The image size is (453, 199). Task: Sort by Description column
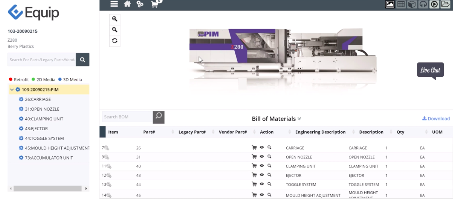pos(391,132)
